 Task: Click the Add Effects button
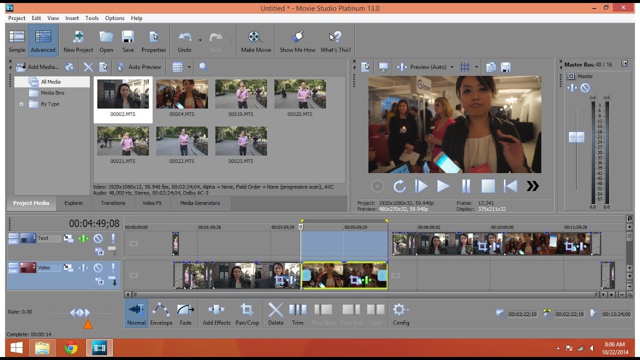point(216,314)
